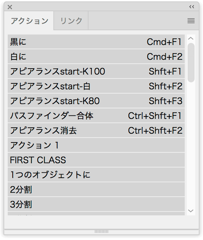Run パスファインダー合体 action
Screen dimensions: 203x240
click(96, 115)
